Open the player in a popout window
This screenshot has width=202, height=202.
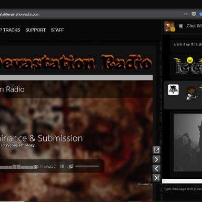(x=156, y=150)
